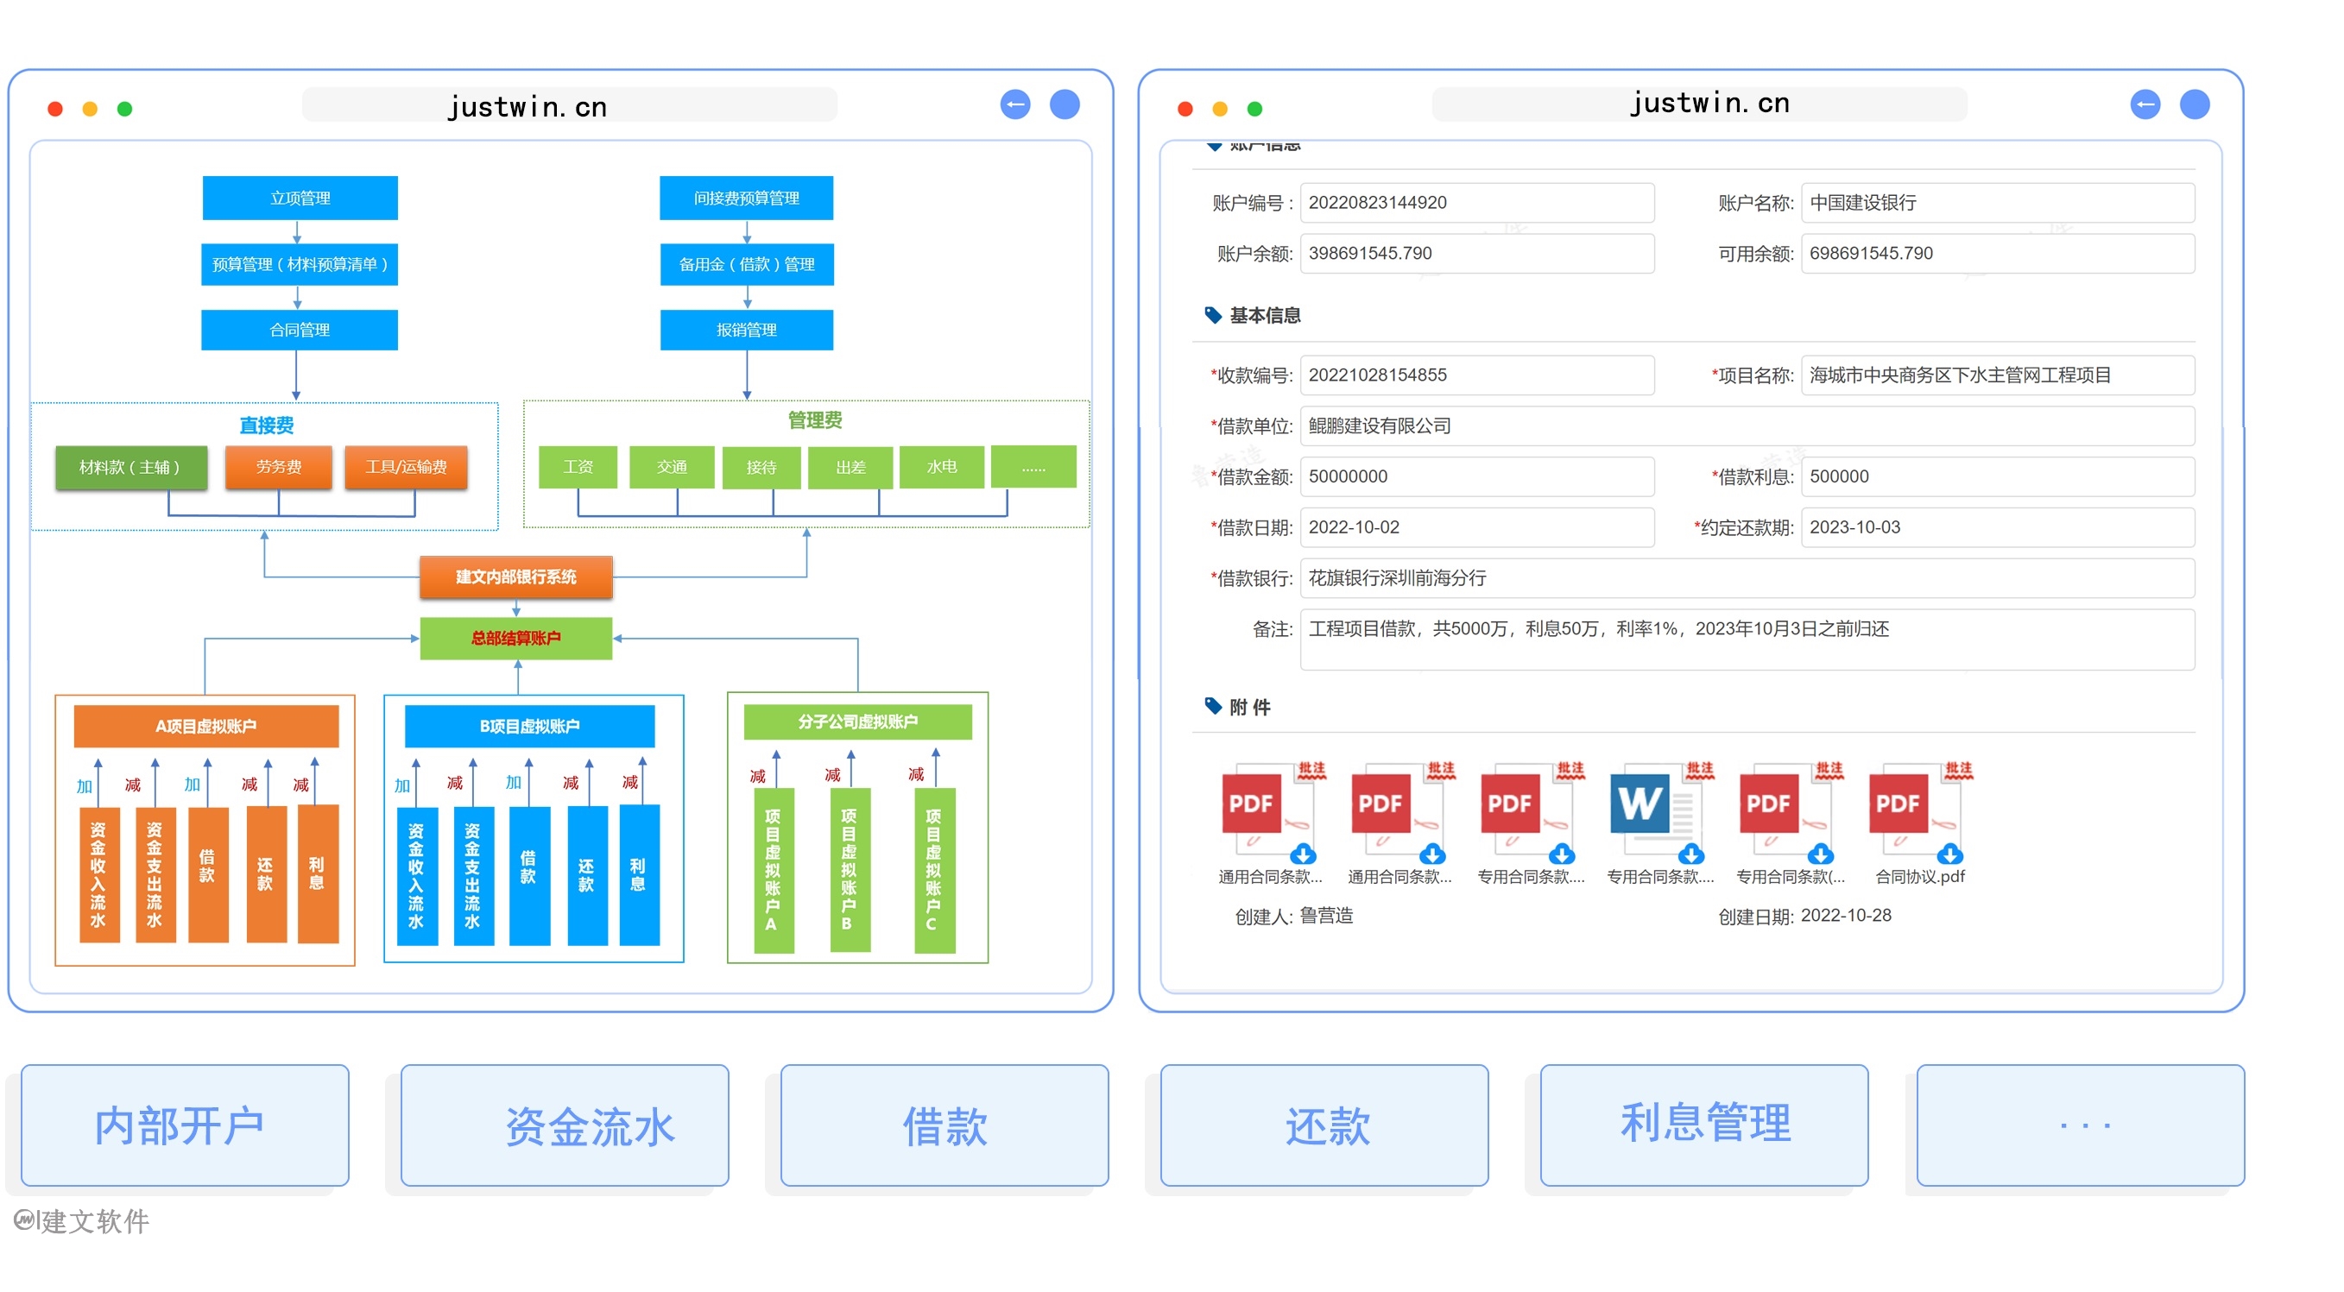Screen dimensions: 2344x1292
Task: Click the 账户余额 input field
Action: [x=1476, y=253]
